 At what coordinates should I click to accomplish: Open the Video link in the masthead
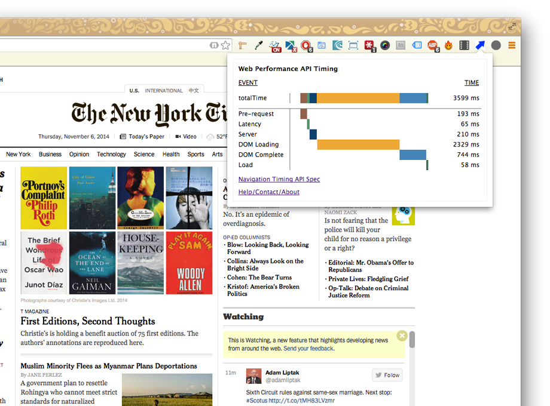click(x=186, y=137)
